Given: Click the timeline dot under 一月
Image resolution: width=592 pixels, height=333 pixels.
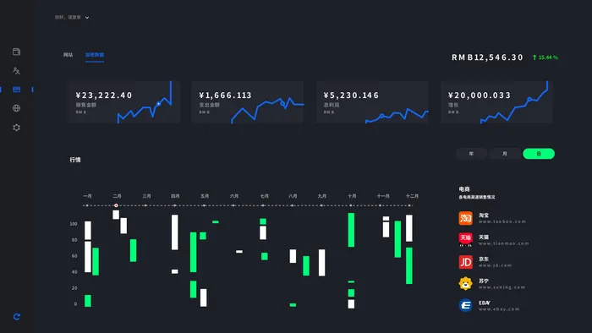Looking at the screenshot, I should (87, 205).
